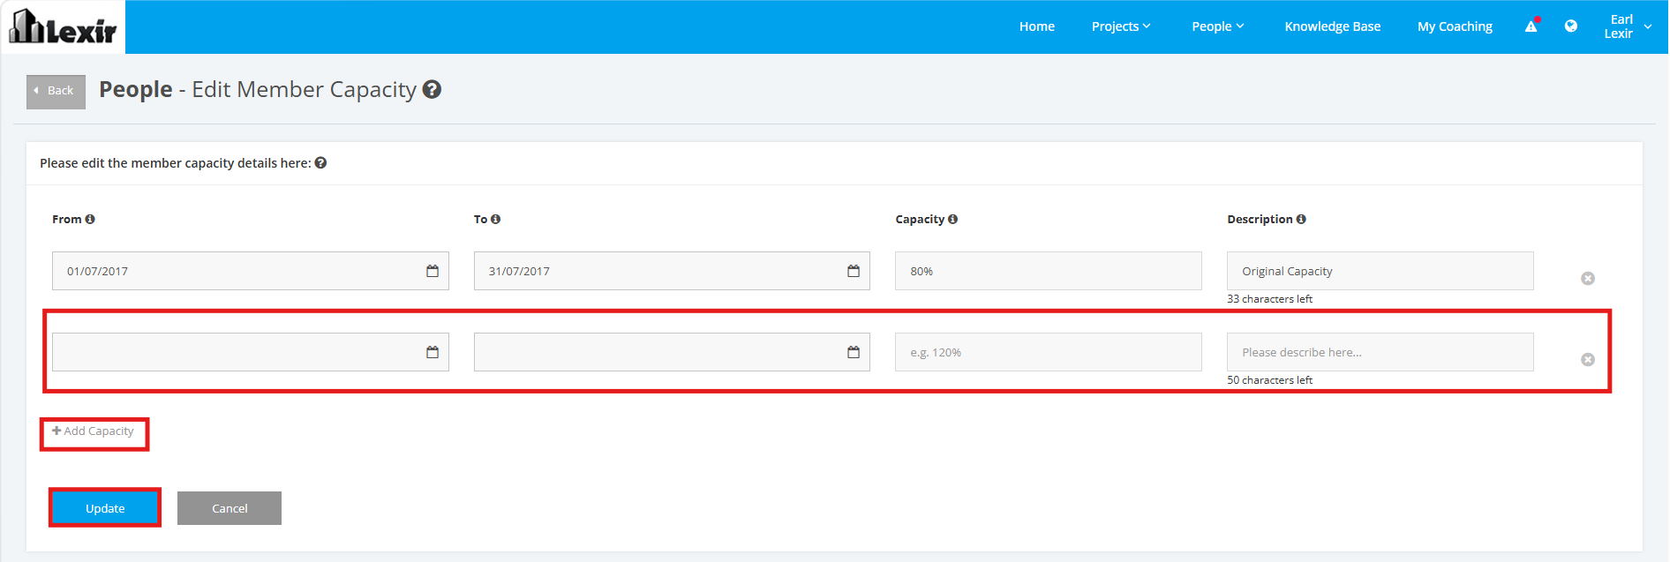The width and height of the screenshot is (1670, 562).
Task: Click help icon next to member capacity details
Action: click(x=320, y=162)
